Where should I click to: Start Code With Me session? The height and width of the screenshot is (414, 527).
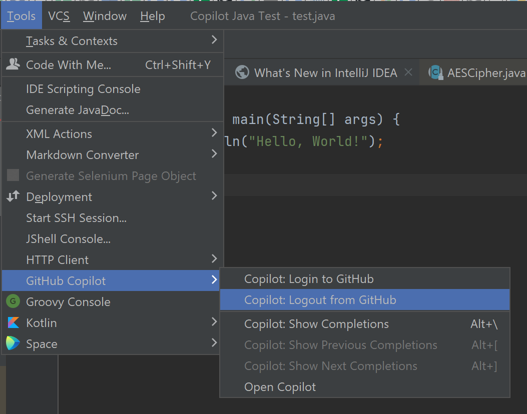pyautogui.click(x=113, y=65)
